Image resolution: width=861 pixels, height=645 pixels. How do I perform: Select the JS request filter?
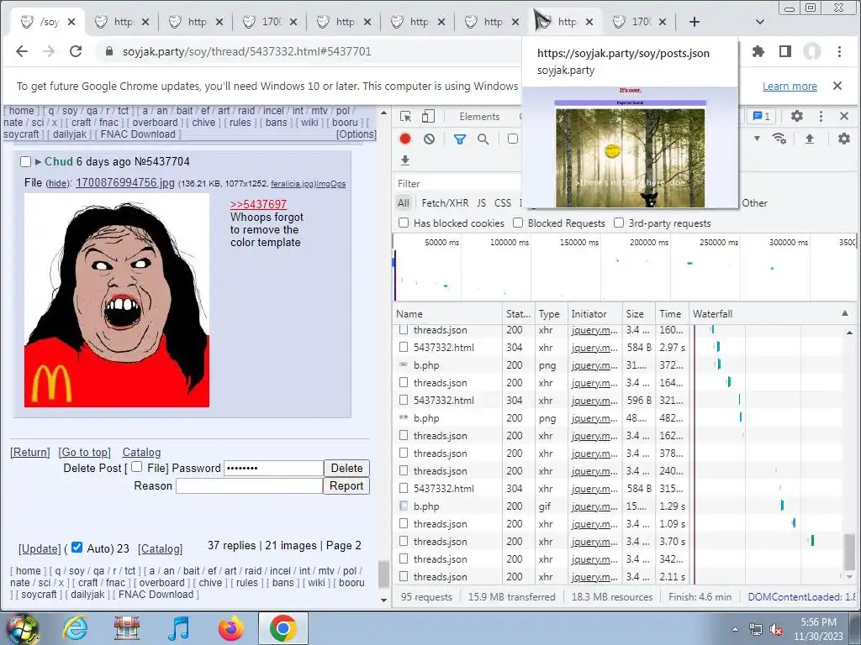(482, 203)
